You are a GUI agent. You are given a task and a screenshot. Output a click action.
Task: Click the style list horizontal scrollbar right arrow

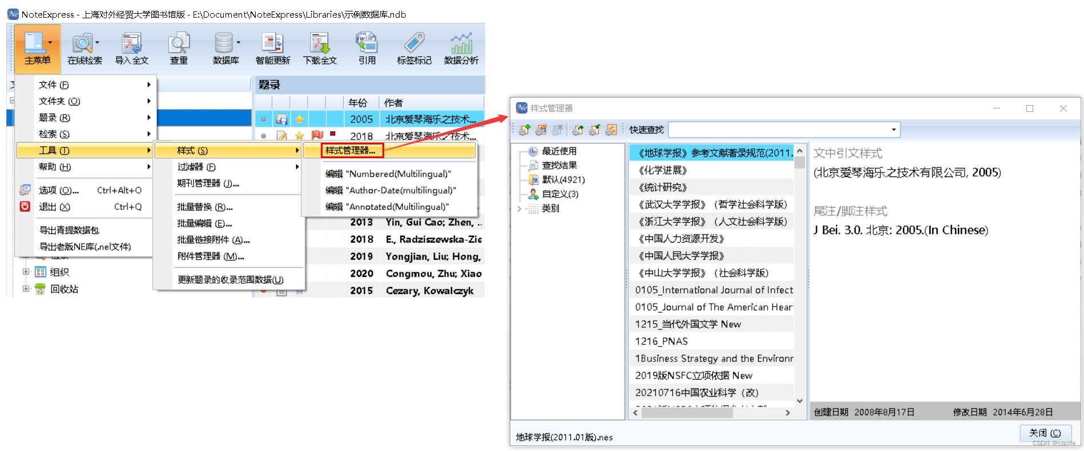788,412
